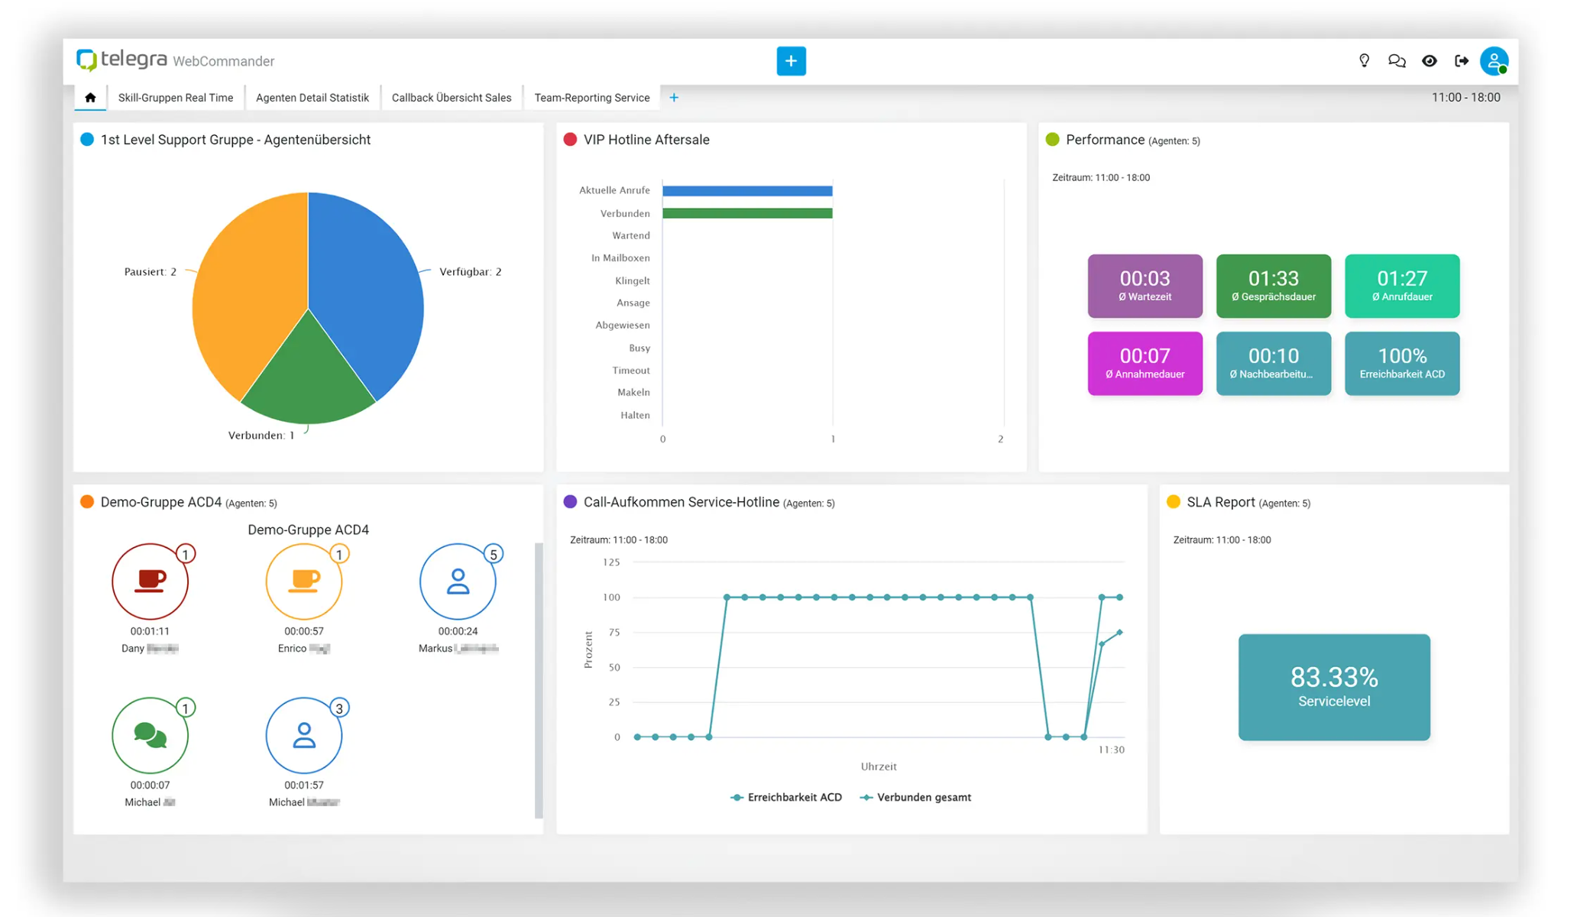Image resolution: width=1577 pixels, height=917 pixels.
Task: Click the blue plus button in header
Action: tap(791, 61)
